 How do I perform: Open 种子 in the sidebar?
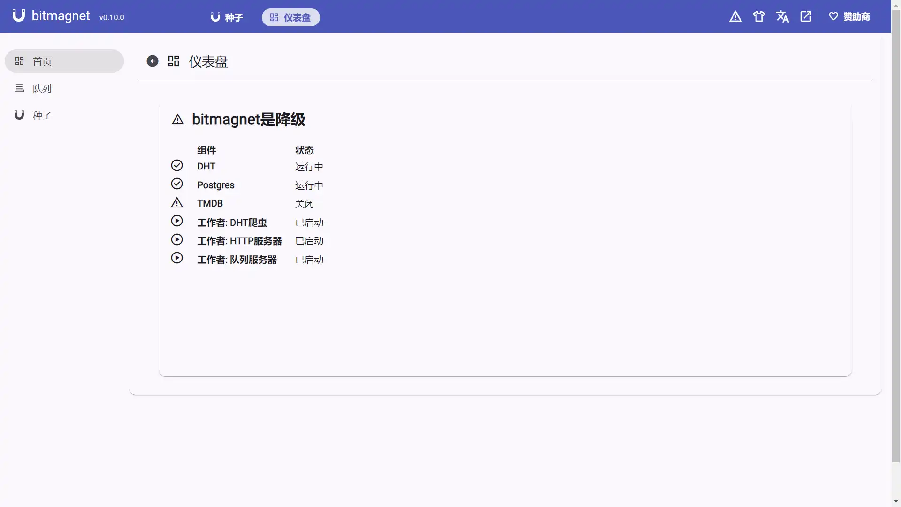[x=42, y=115]
